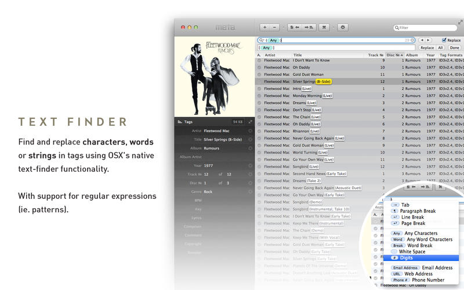Click the filename-to-tags import toolbar icon
464x290 pixels.
[x=295, y=27]
